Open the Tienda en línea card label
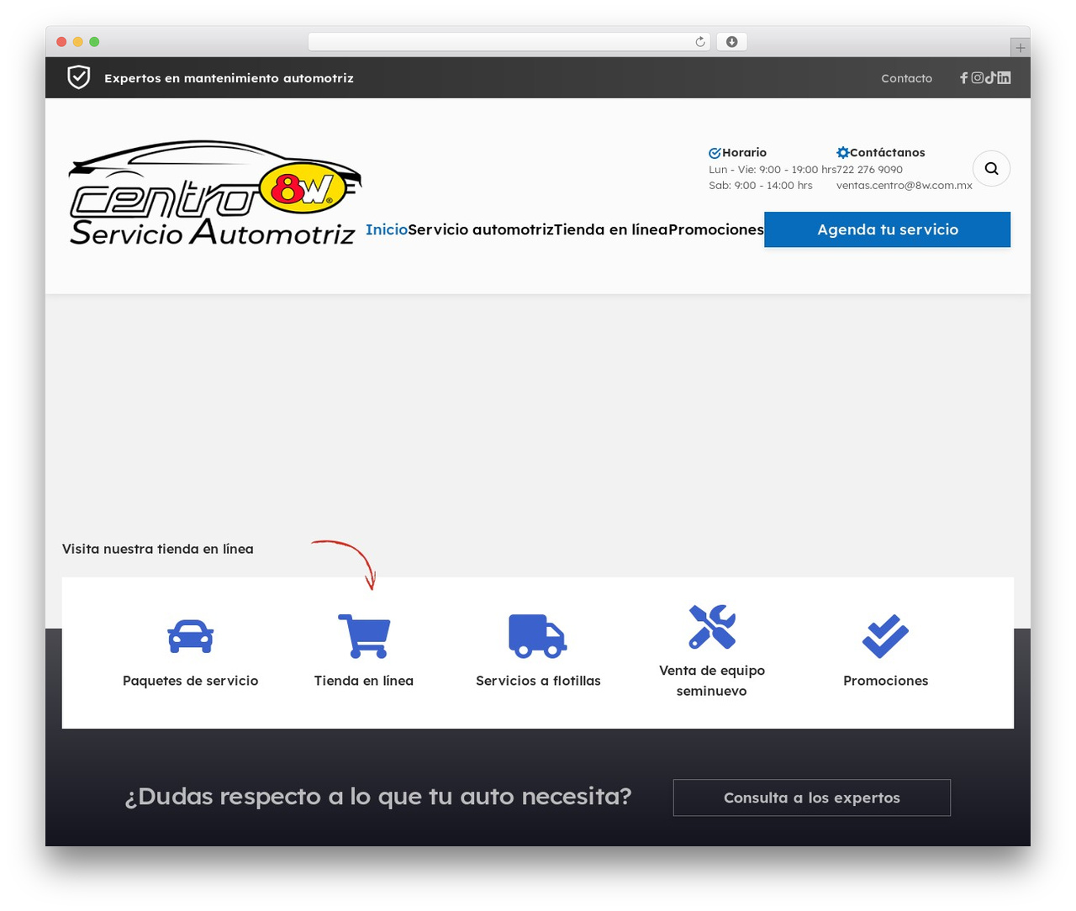1076x911 pixels. click(364, 681)
